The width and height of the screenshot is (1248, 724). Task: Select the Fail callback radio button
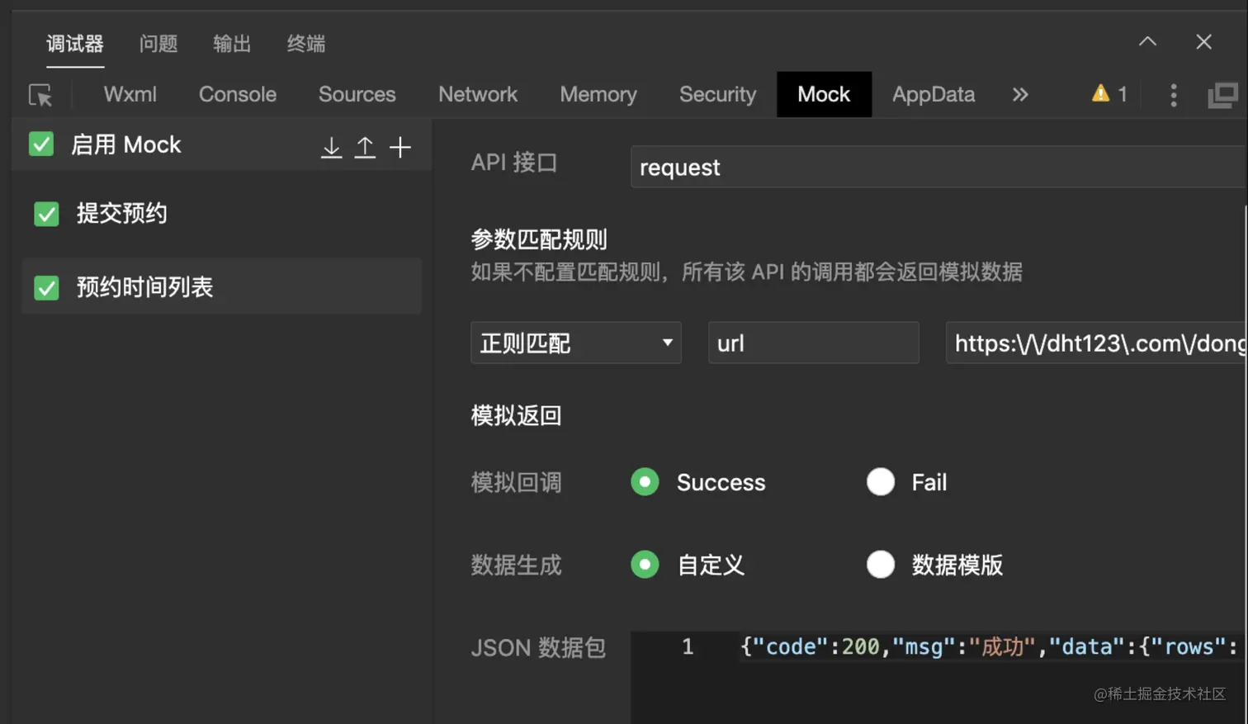click(x=881, y=482)
